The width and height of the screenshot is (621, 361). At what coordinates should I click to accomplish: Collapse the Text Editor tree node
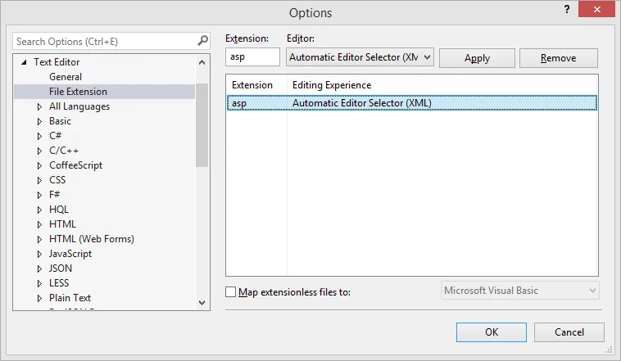25,62
